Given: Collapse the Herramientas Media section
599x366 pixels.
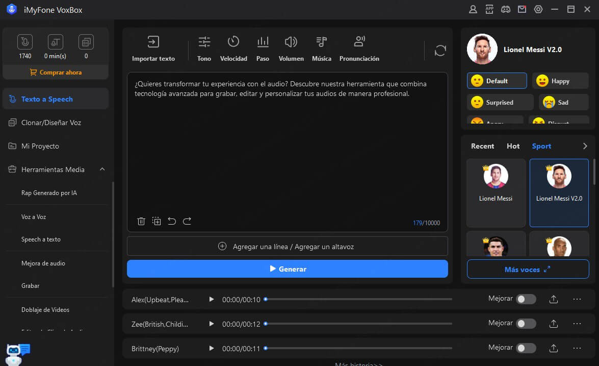Looking at the screenshot, I should (x=102, y=169).
